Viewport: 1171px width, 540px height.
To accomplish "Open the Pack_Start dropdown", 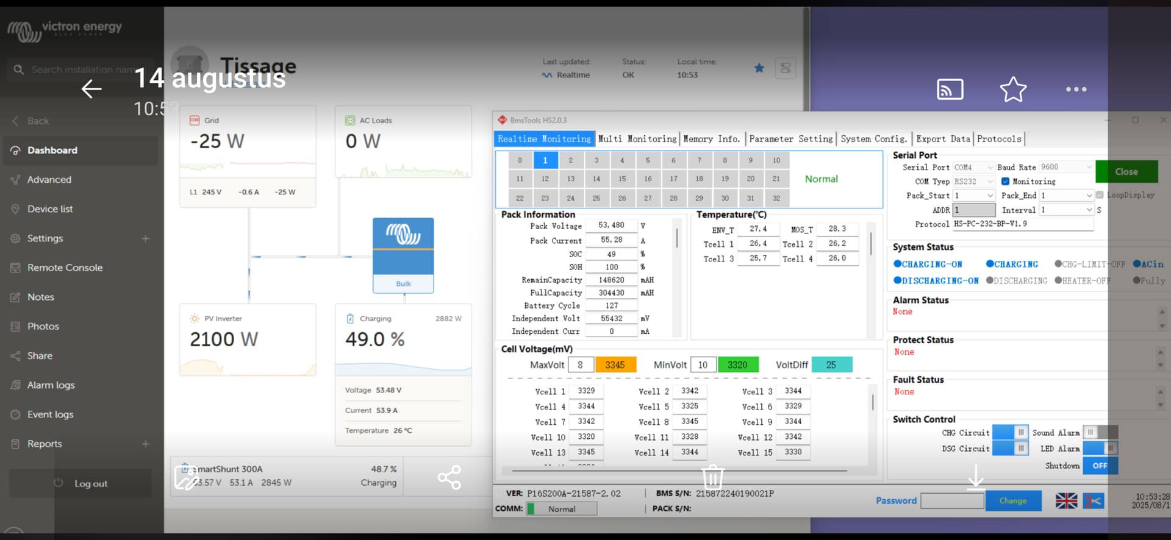I will click(973, 196).
